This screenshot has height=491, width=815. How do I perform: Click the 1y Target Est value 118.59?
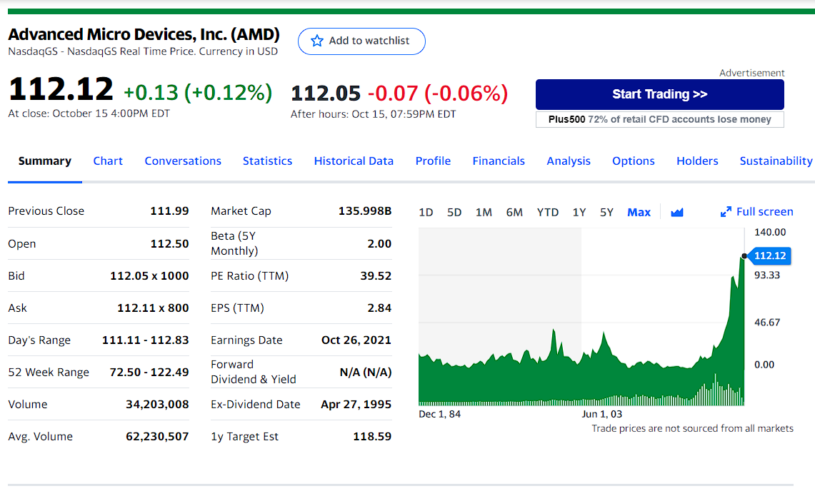click(x=372, y=437)
